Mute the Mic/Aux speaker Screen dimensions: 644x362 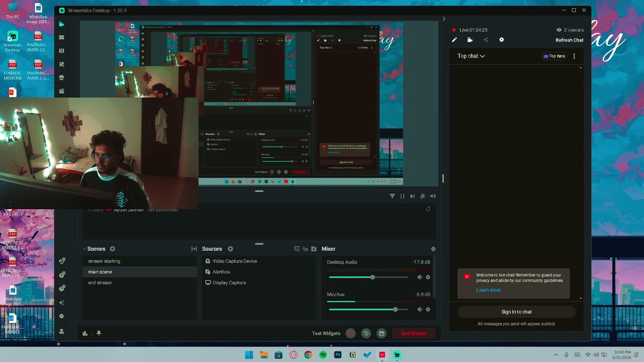420,310
